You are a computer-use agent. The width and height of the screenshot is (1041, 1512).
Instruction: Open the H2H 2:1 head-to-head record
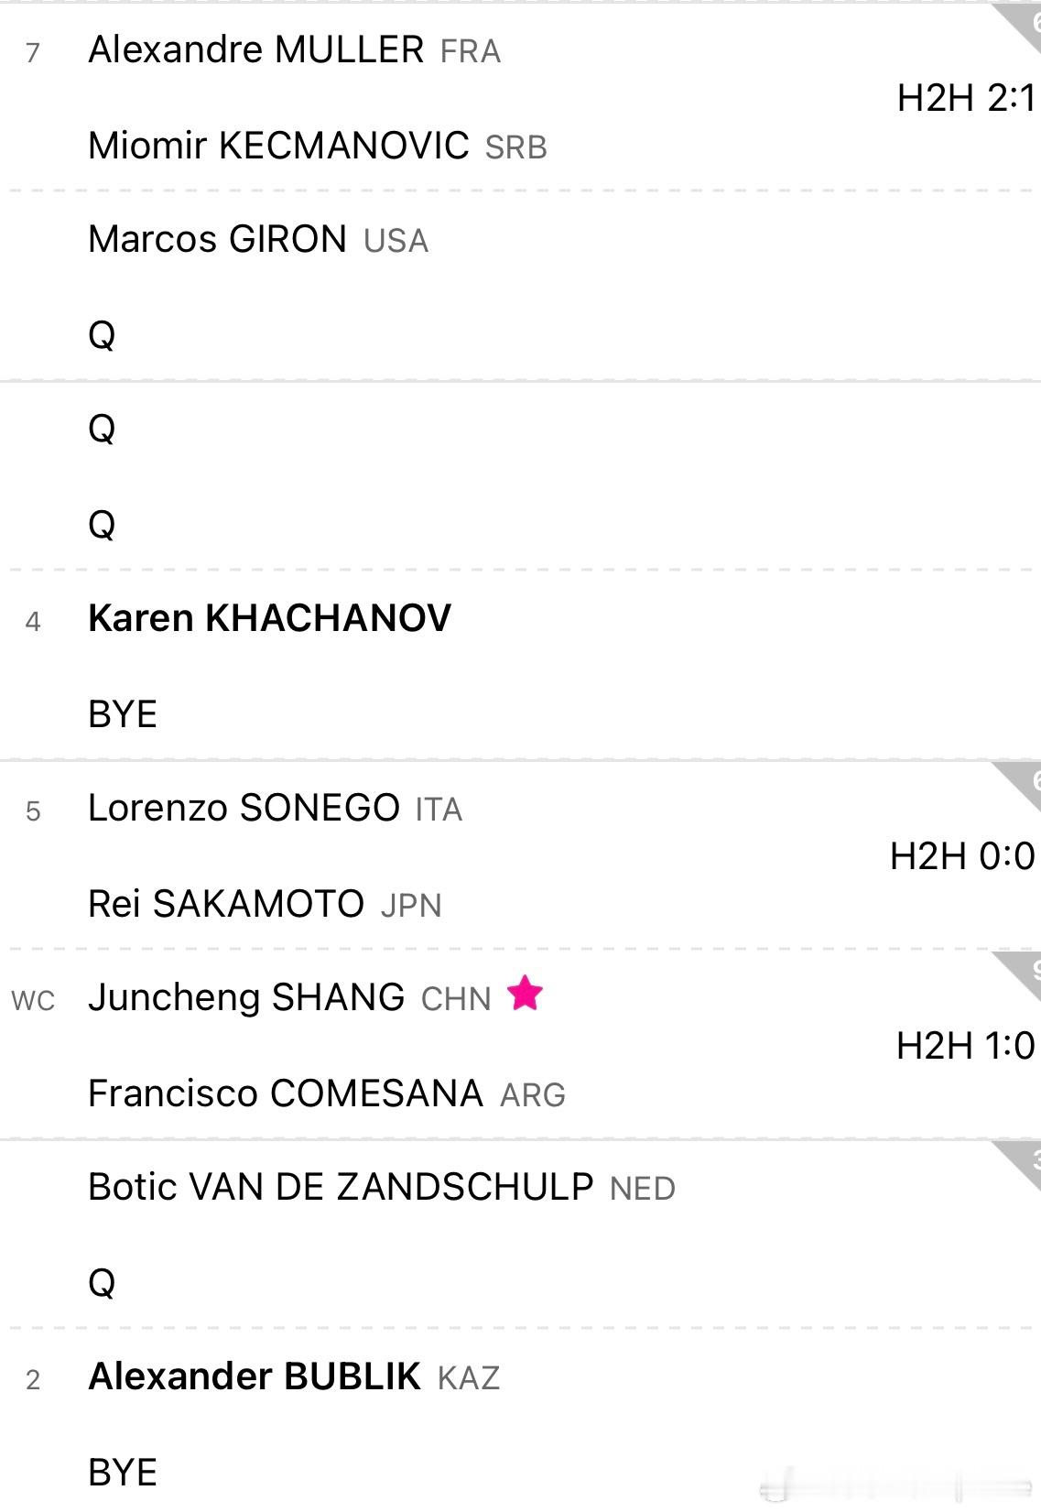[965, 98]
